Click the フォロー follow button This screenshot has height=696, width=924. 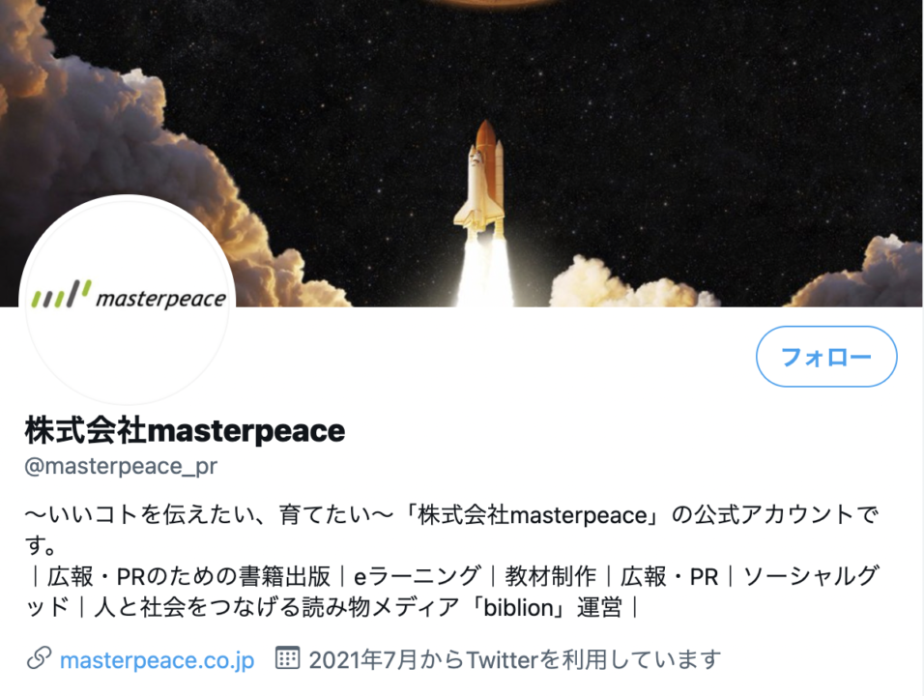click(826, 357)
